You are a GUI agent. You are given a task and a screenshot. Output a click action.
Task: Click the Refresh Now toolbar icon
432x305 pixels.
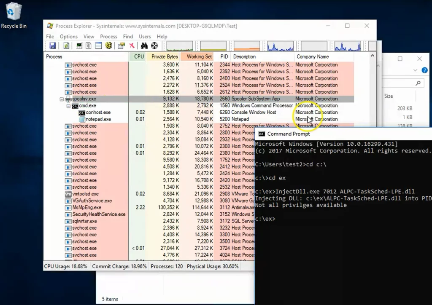pos(66,45)
